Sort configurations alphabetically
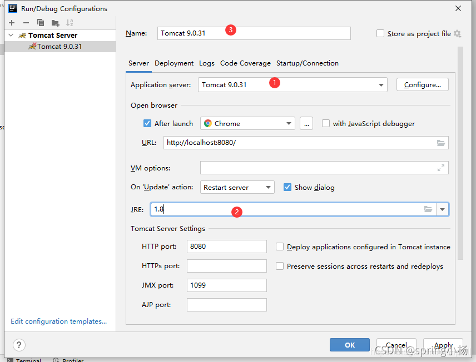This screenshot has height=362, width=476. [70, 23]
